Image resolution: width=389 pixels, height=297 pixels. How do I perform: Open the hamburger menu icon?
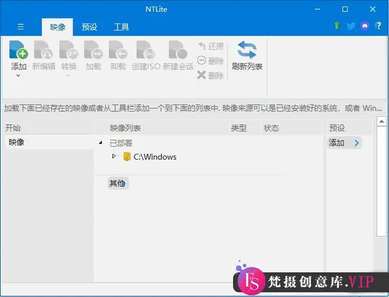(21, 26)
